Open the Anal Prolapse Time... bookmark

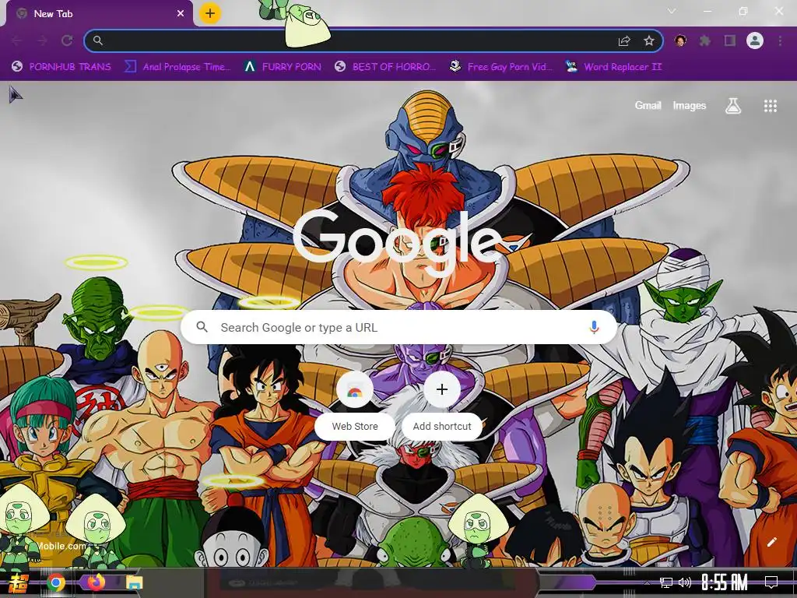point(177,67)
